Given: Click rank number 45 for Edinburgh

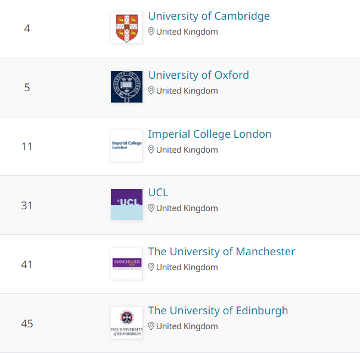Looking at the screenshot, I should (27, 324).
